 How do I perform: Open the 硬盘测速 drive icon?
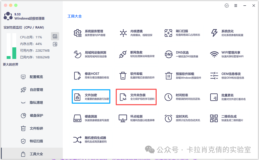click(x=77, y=118)
